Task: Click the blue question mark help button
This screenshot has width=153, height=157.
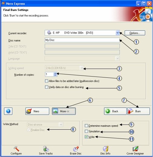Action: tap(8, 111)
